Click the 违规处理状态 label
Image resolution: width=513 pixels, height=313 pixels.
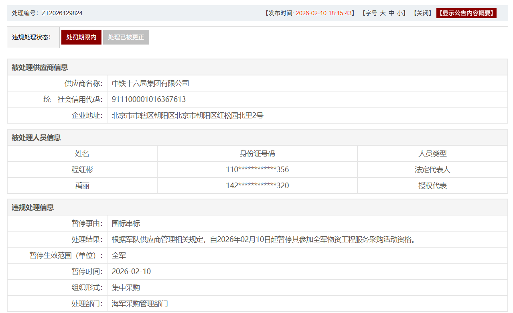point(32,37)
